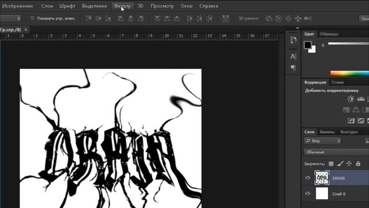Viewport: 369px width, 208px height.
Task: Toggle lock image pixels brush icon
Action: tap(340, 164)
